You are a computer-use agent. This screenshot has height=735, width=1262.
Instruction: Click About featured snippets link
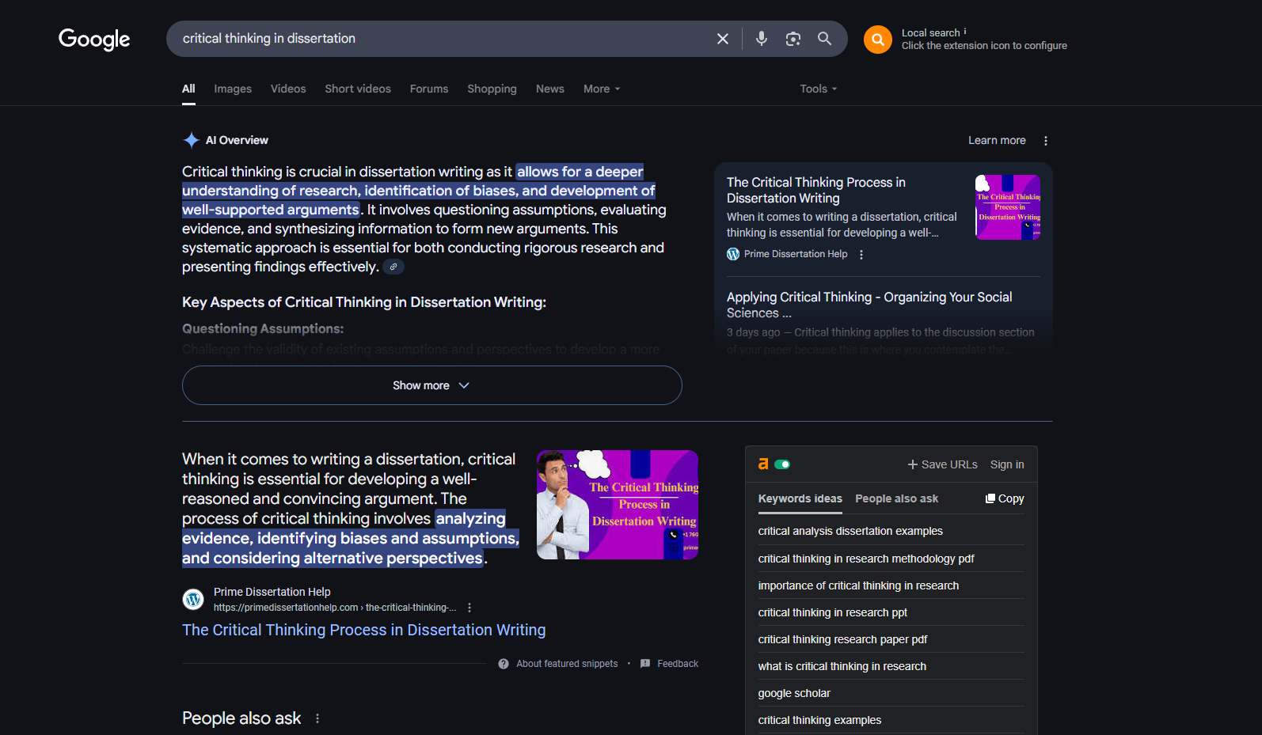tap(567, 664)
